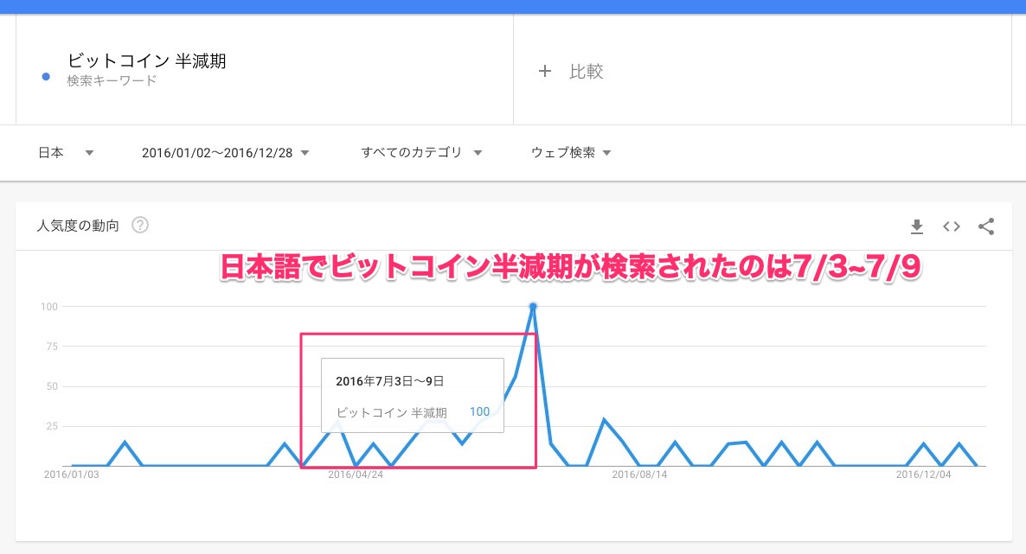This screenshot has width=1026, height=554.
Task: Expand the 2016/01/02〜2016/12/28 date range dropdown
Action: 225,153
